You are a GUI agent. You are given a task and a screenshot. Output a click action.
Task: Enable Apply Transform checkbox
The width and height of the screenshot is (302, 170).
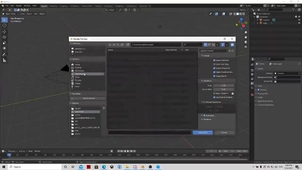214,93
